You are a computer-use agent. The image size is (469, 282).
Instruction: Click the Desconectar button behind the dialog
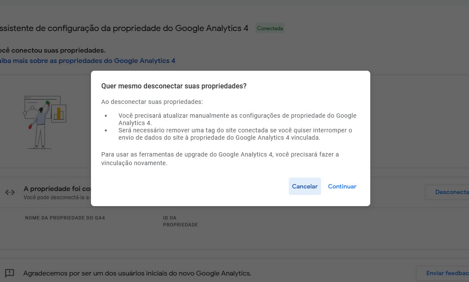pyautogui.click(x=447, y=192)
